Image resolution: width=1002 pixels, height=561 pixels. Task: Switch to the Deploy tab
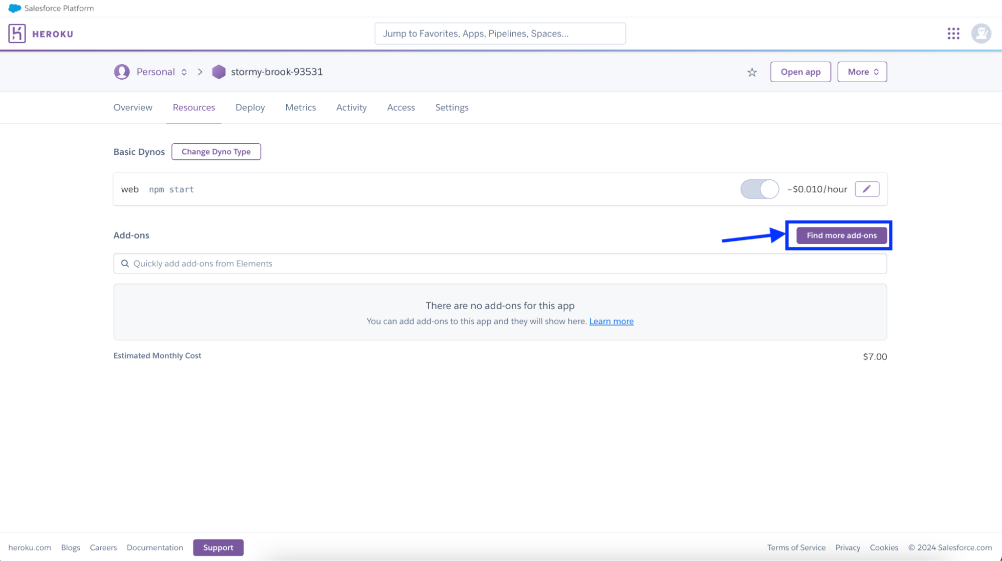tap(250, 108)
